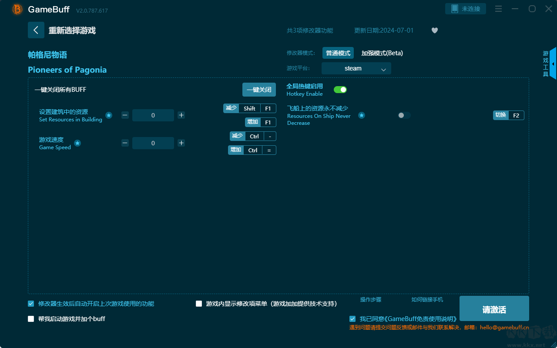
Task: Click the GameBuff logo icon
Action: 17,9
